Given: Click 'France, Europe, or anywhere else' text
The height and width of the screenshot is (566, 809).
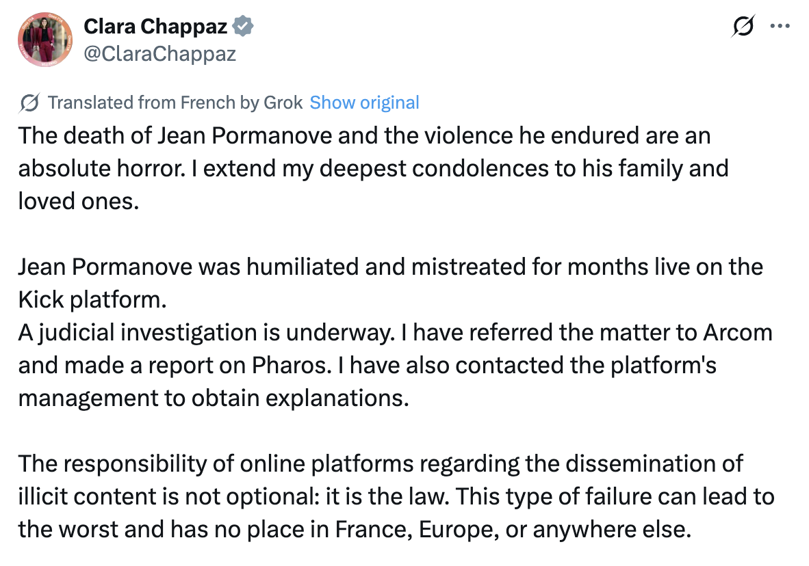Looking at the screenshot, I should (x=513, y=529).
